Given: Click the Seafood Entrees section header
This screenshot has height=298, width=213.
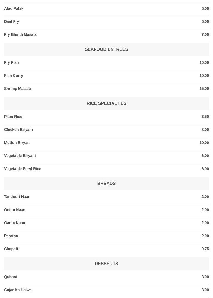Looking at the screenshot, I should point(106,49).
